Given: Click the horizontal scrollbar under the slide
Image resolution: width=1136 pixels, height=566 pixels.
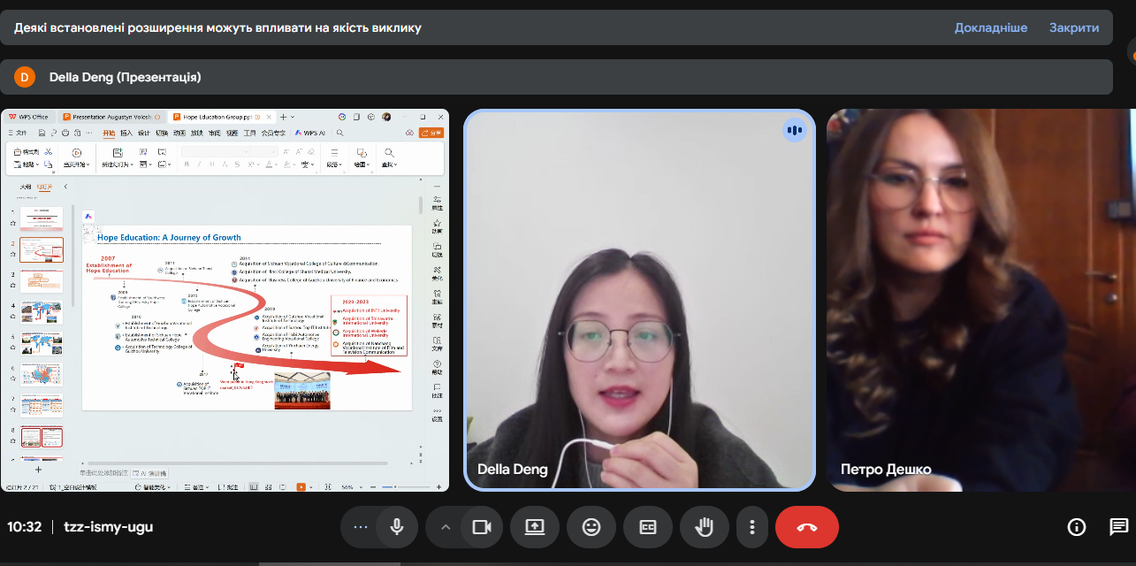Looking at the screenshot, I should (x=237, y=463).
